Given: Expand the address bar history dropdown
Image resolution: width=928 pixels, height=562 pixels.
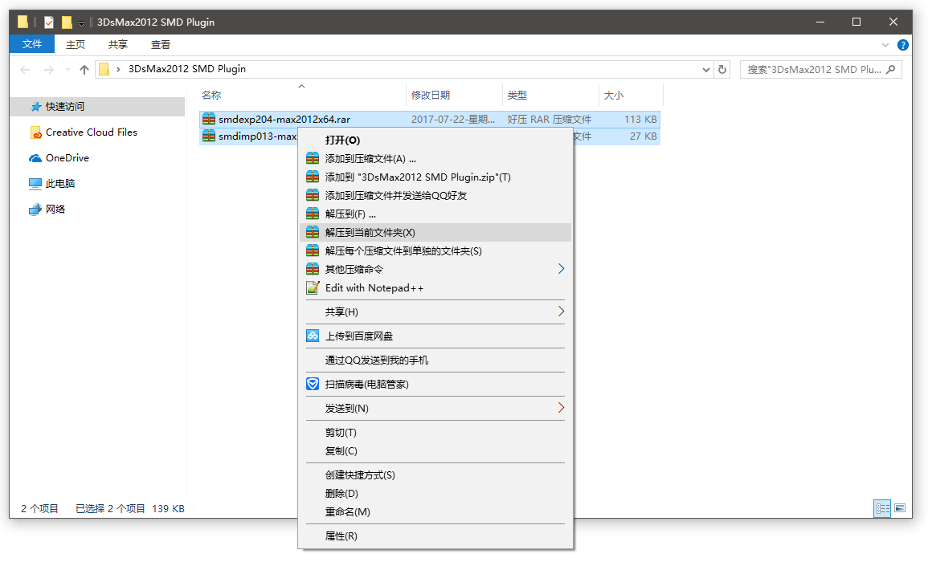Looking at the screenshot, I should (706, 70).
